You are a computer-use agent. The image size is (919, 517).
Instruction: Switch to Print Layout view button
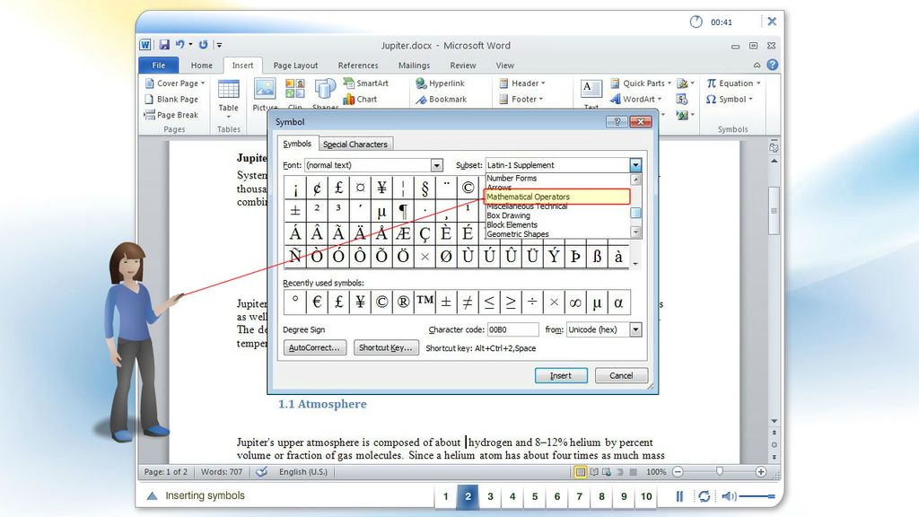click(580, 471)
